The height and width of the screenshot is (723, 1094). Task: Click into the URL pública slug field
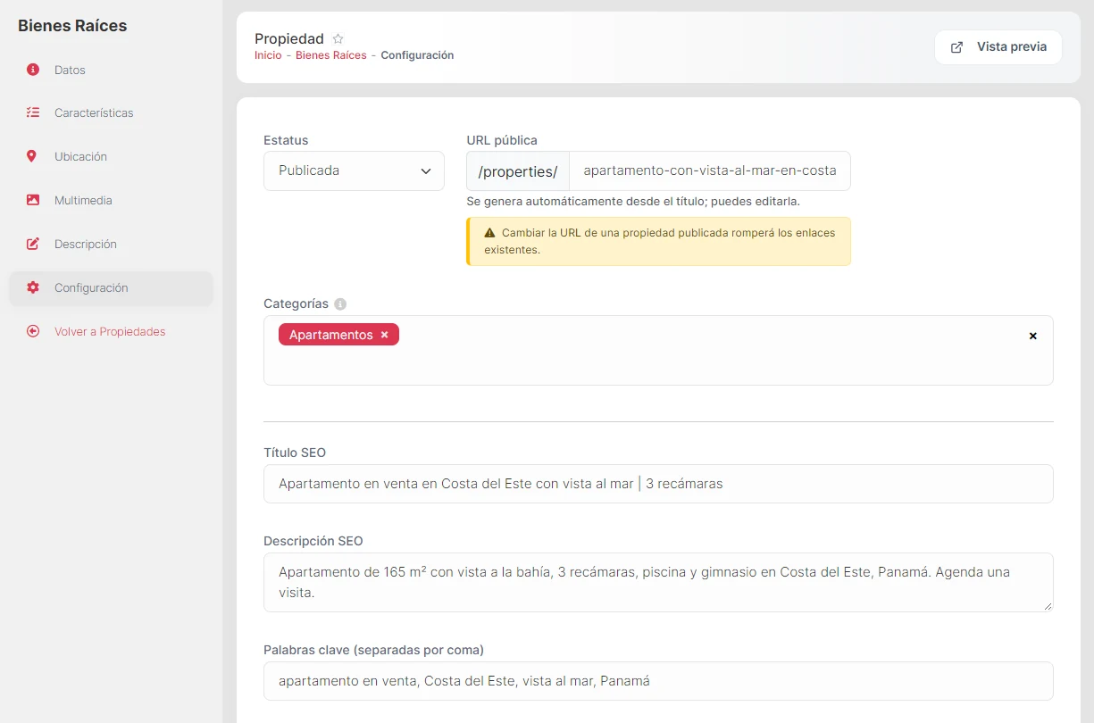(x=709, y=170)
